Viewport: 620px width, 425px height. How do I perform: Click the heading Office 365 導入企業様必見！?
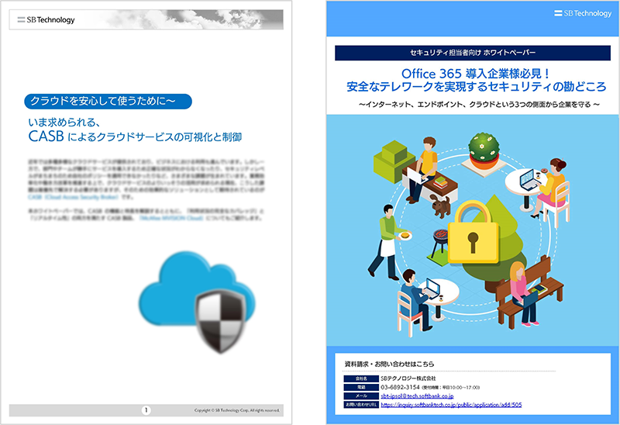coord(476,73)
